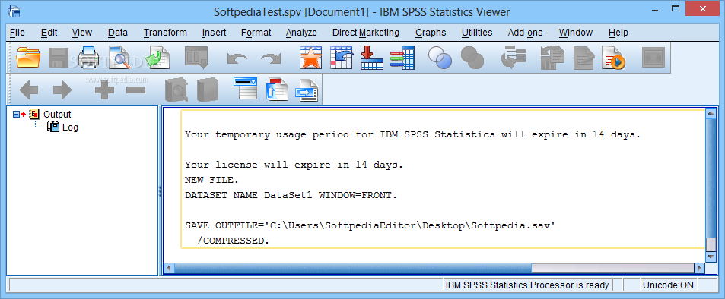Click the Run script play icon
This screenshot has width=725, height=299.
(x=613, y=58)
